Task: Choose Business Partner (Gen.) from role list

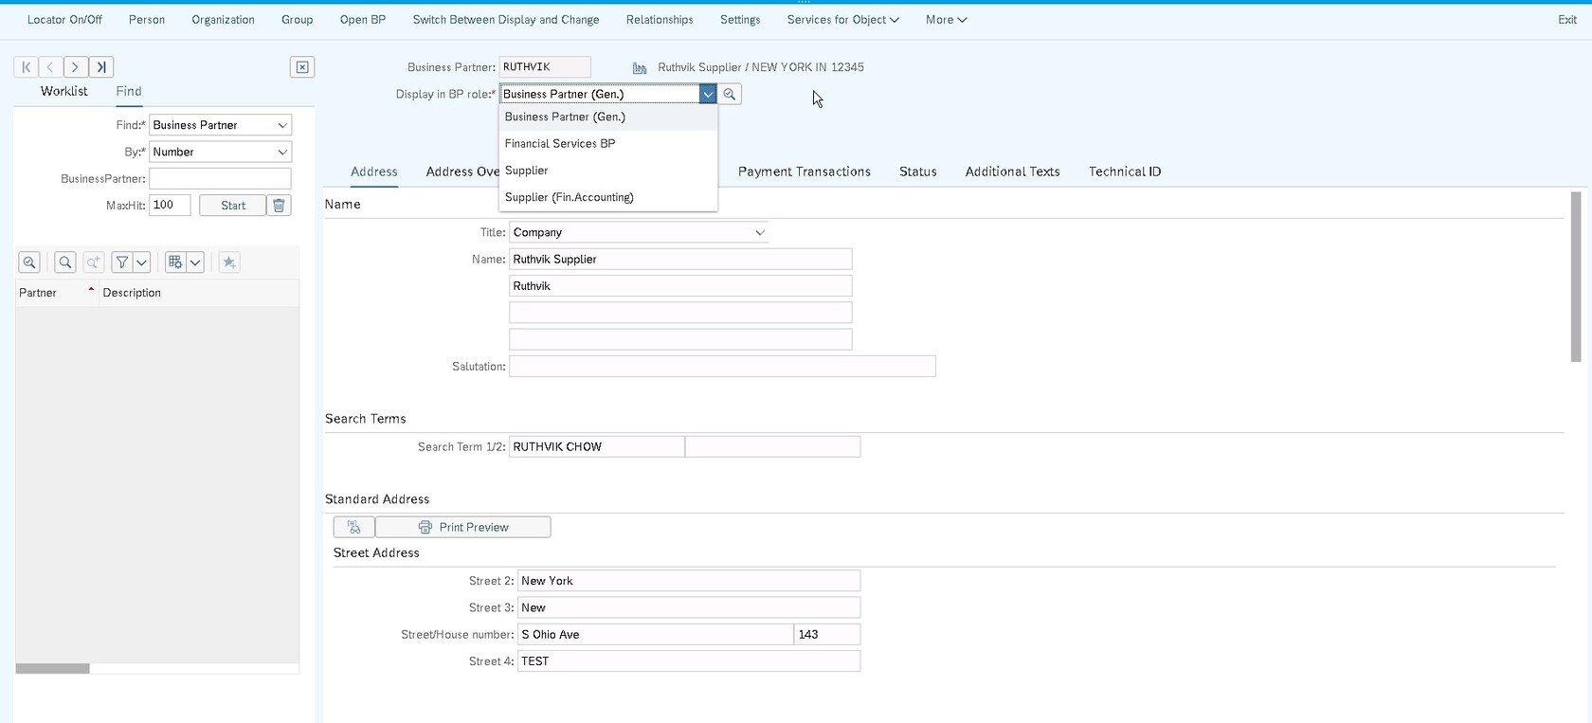Action: click(607, 117)
